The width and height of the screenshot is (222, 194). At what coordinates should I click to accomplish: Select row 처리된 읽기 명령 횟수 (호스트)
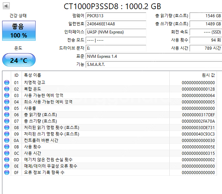pos(110,127)
